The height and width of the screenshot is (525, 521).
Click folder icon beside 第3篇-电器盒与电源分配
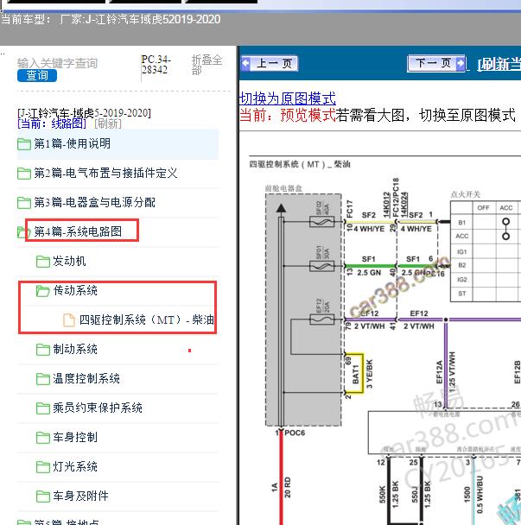pyautogui.click(x=24, y=203)
